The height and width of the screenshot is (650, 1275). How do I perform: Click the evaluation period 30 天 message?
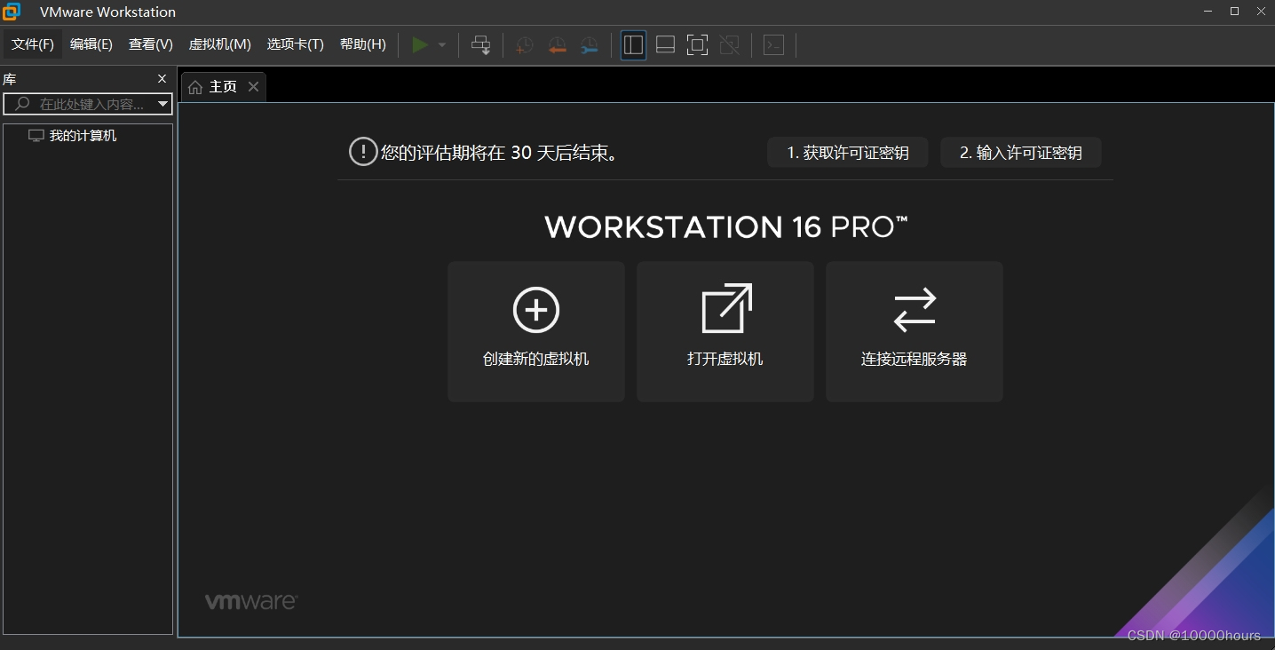(x=500, y=153)
